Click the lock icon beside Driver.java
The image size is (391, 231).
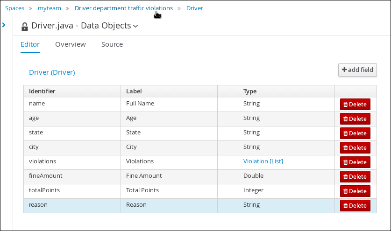pos(24,27)
